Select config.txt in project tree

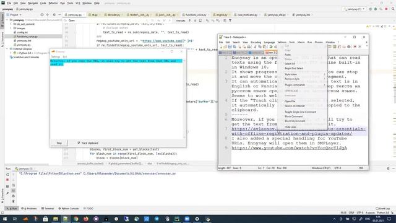tap(22, 32)
